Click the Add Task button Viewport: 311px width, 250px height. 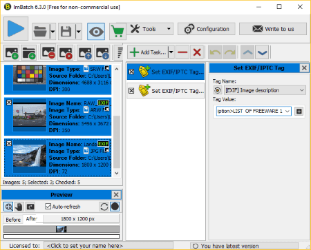point(148,52)
